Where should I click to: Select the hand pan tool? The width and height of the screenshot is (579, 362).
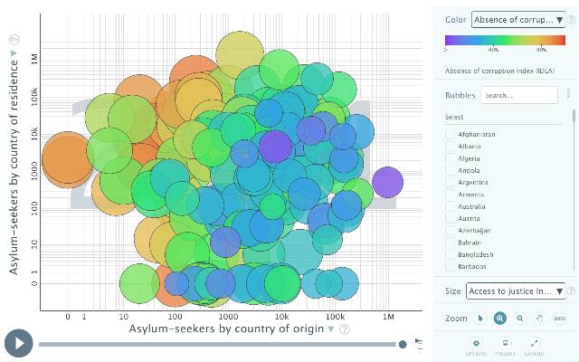point(540,319)
